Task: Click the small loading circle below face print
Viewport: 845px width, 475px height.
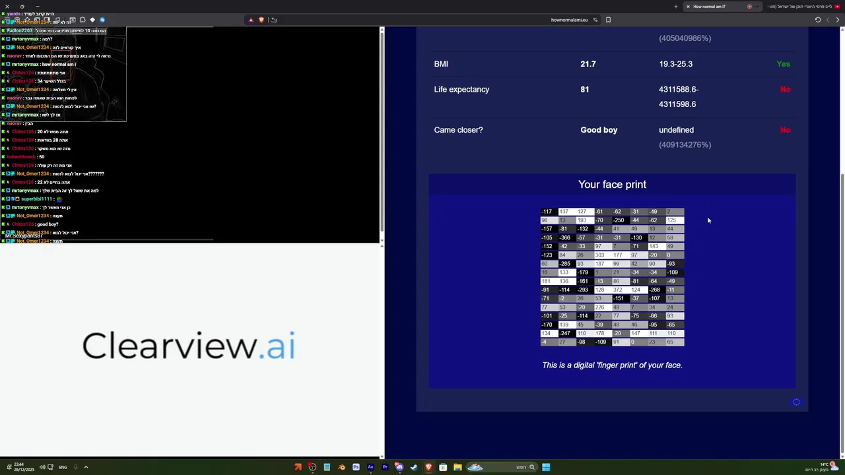Action: point(796,402)
